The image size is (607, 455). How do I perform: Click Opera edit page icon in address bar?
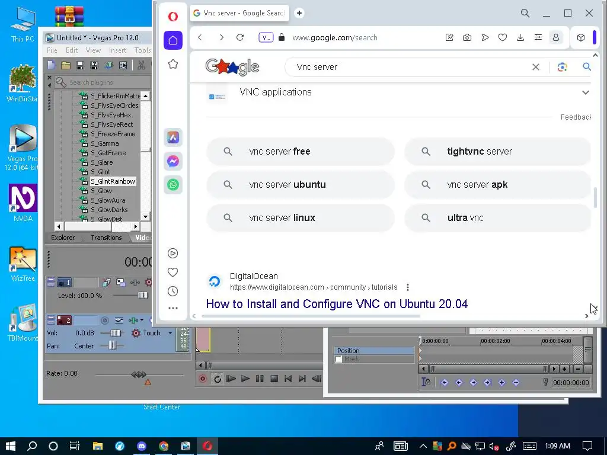449,37
